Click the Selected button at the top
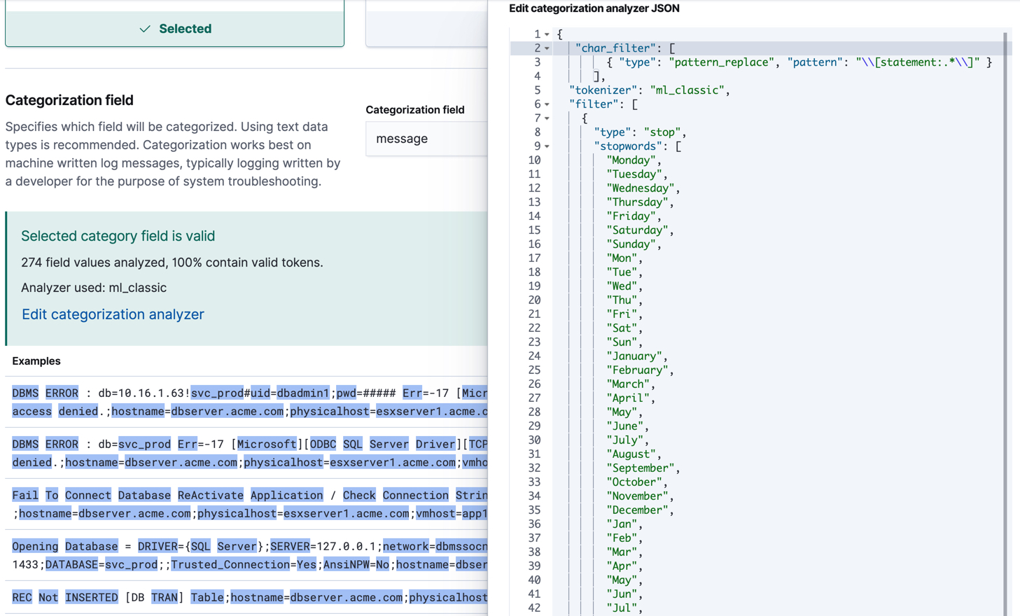 pos(175,29)
